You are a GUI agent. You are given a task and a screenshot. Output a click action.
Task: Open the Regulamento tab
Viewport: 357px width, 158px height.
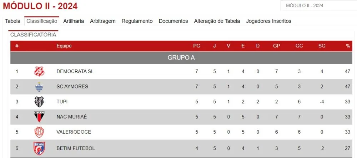pyautogui.click(x=137, y=21)
